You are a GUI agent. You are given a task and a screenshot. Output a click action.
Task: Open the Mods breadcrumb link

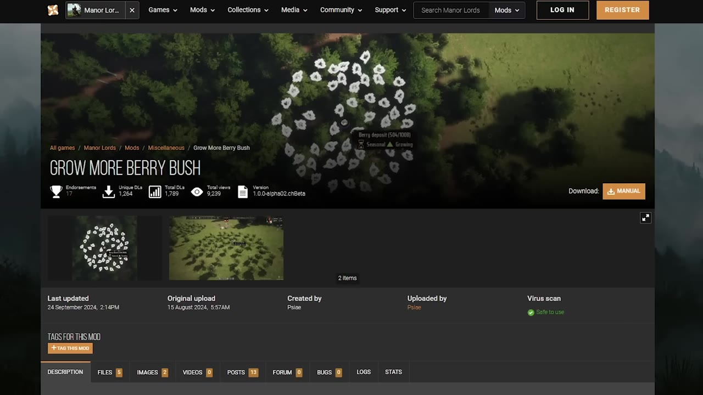coord(132,148)
